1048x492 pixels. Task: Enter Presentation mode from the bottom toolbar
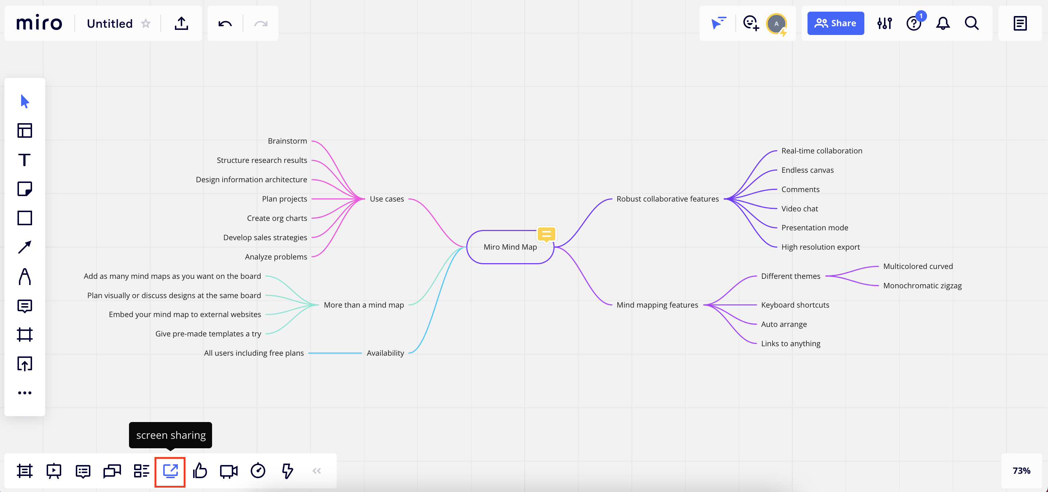point(54,471)
